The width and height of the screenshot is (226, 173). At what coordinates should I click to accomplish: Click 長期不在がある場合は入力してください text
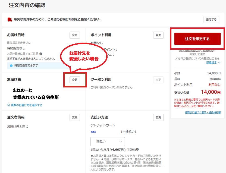[31, 59]
